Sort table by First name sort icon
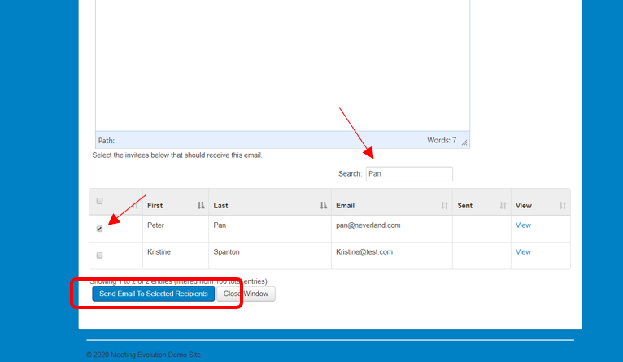 point(201,206)
